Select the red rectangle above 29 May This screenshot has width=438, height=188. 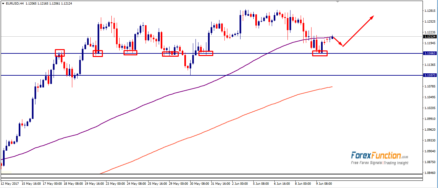tap(170, 54)
